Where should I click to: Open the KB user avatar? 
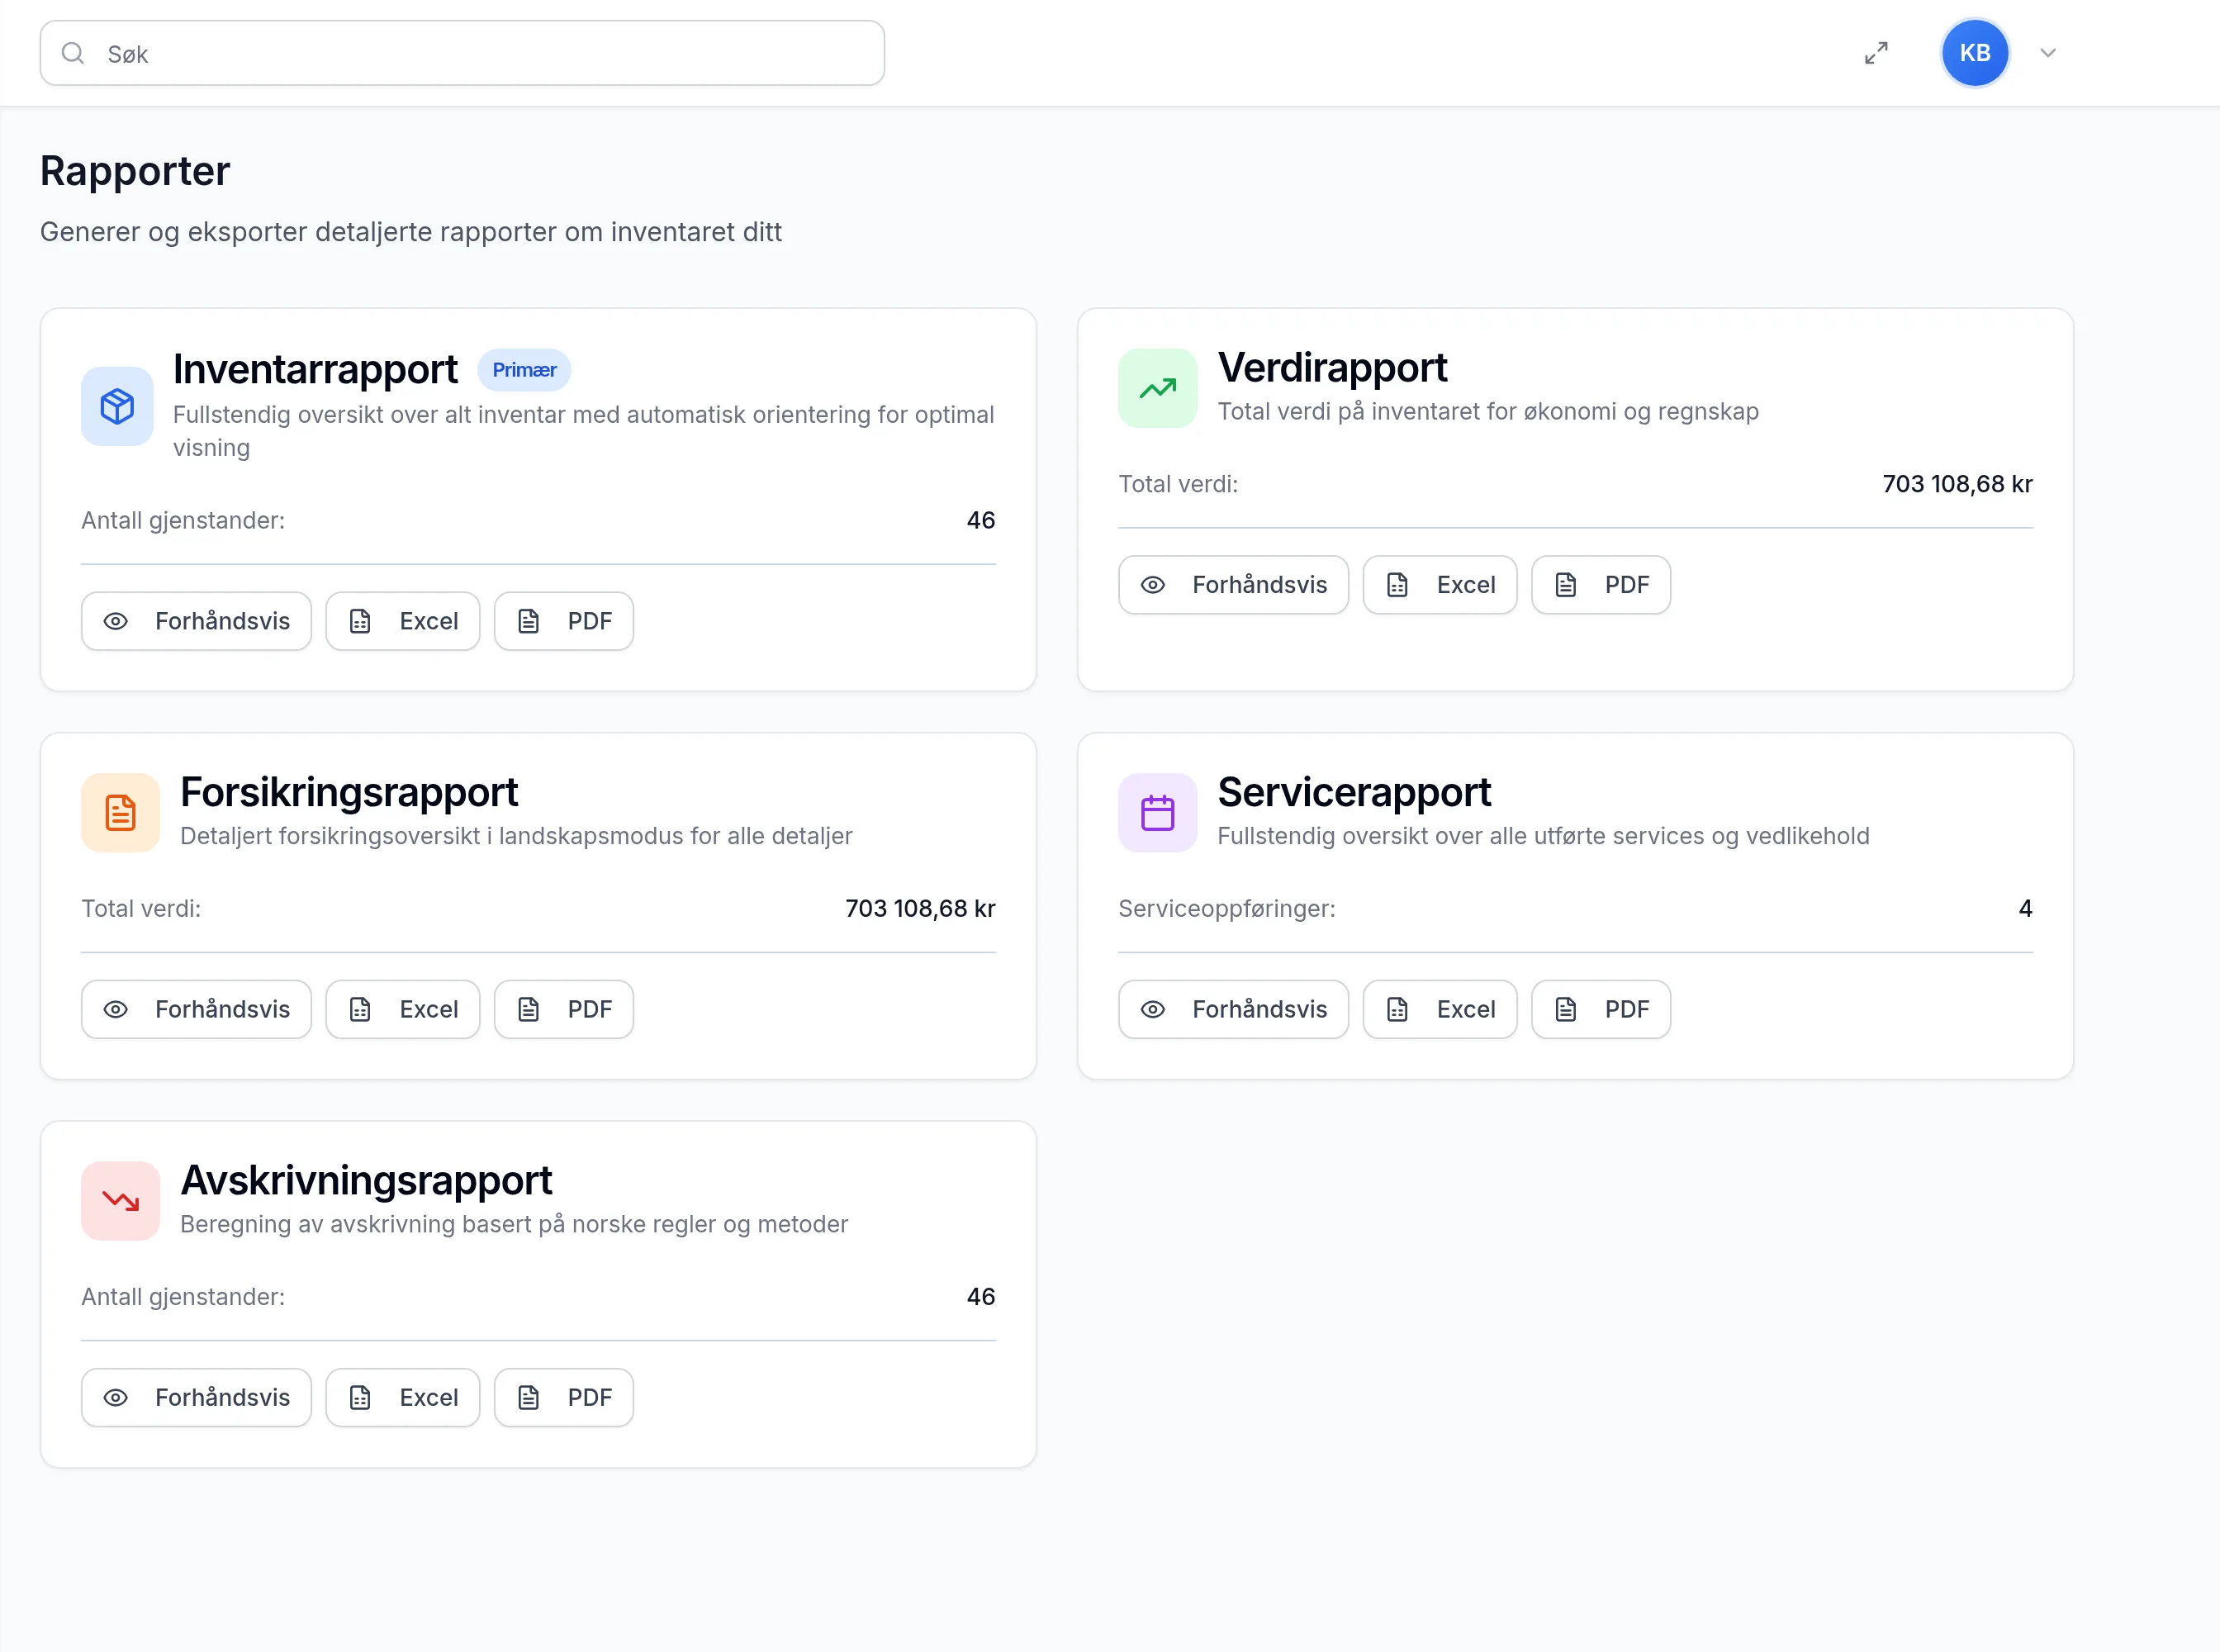point(1974,53)
